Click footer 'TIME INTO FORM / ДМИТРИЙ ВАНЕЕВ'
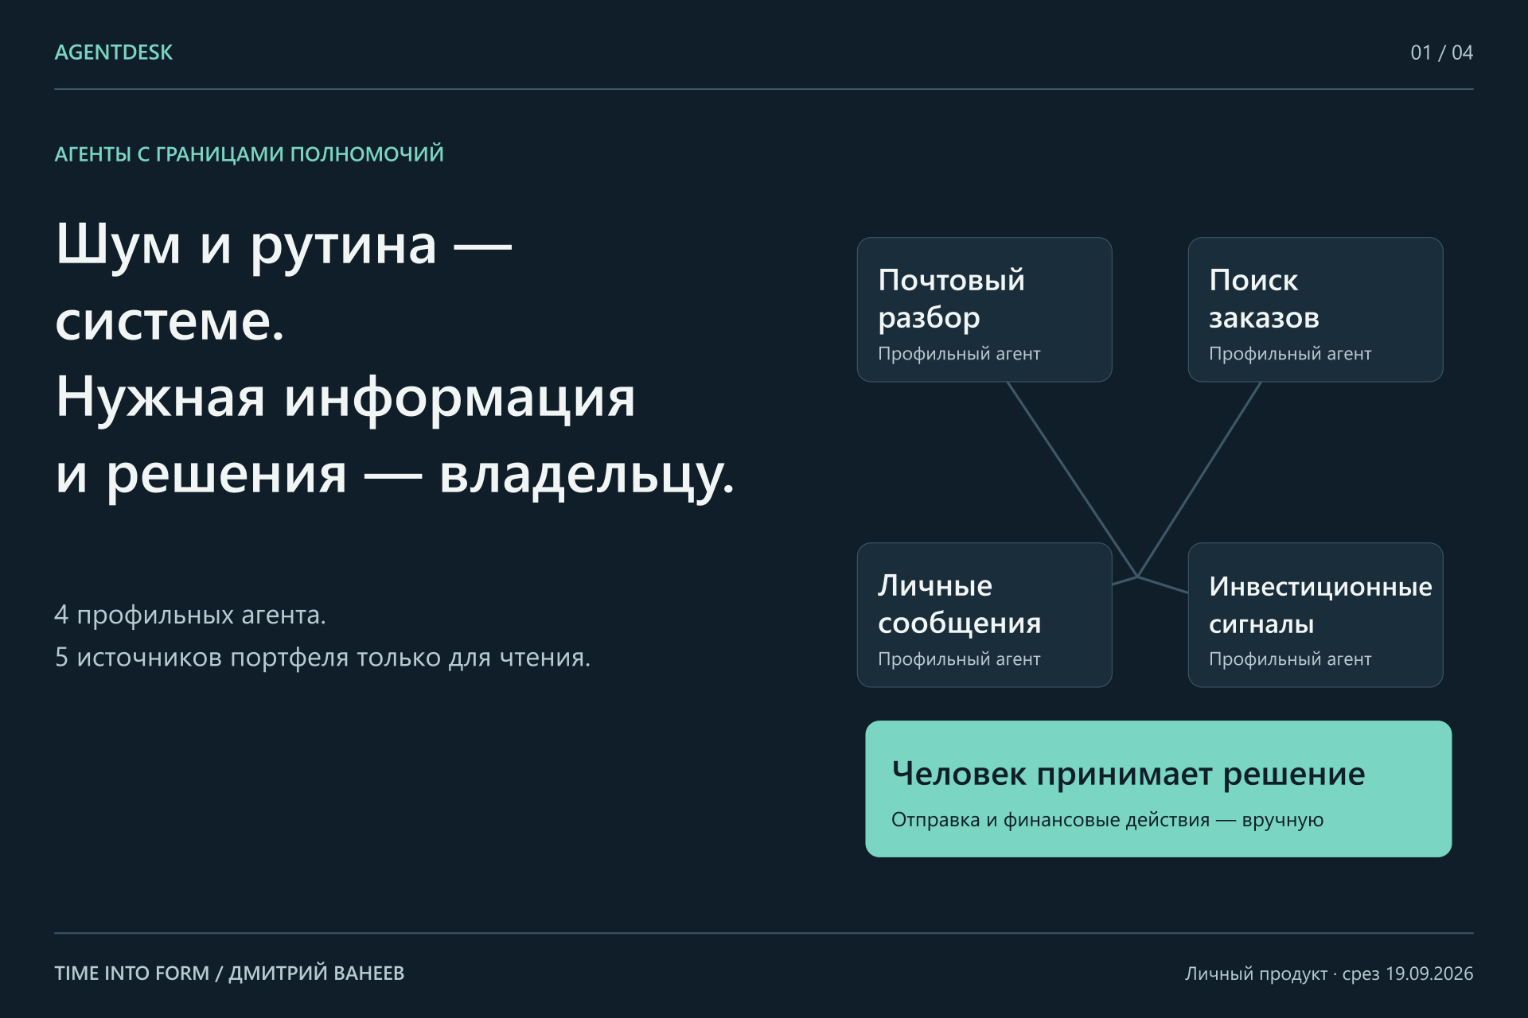The width and height of the screenshot is (1528, 1018). click(229, 973)
